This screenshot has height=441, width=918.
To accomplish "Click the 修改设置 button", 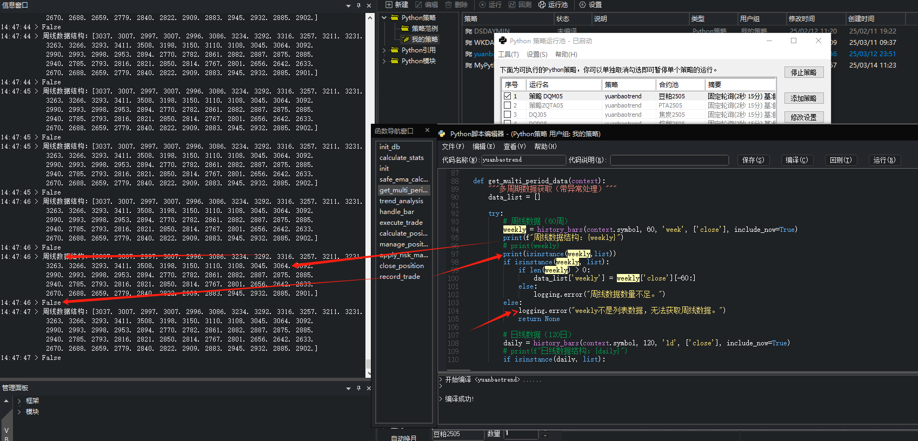I will (804, 117).
